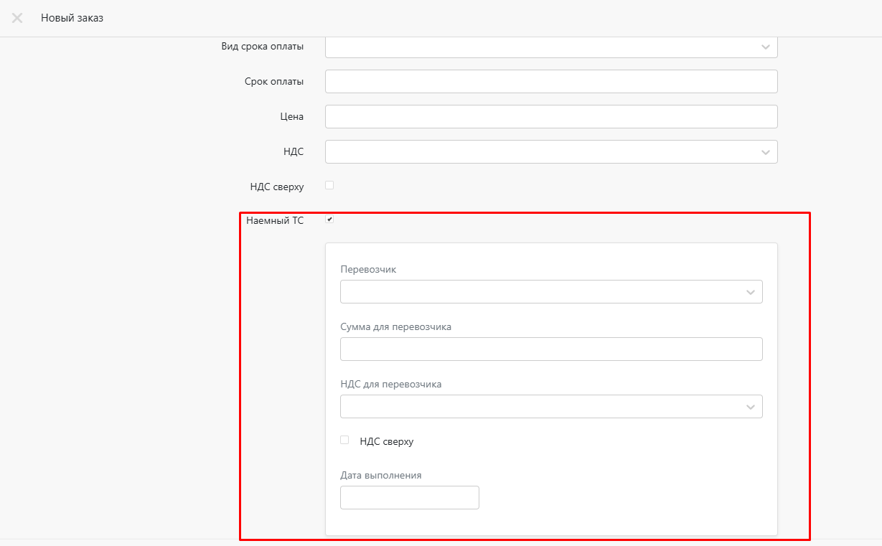Tick the НДС сверху checkbox in the carrier panel
Screen dimensions: 882x546
point(344,440)
